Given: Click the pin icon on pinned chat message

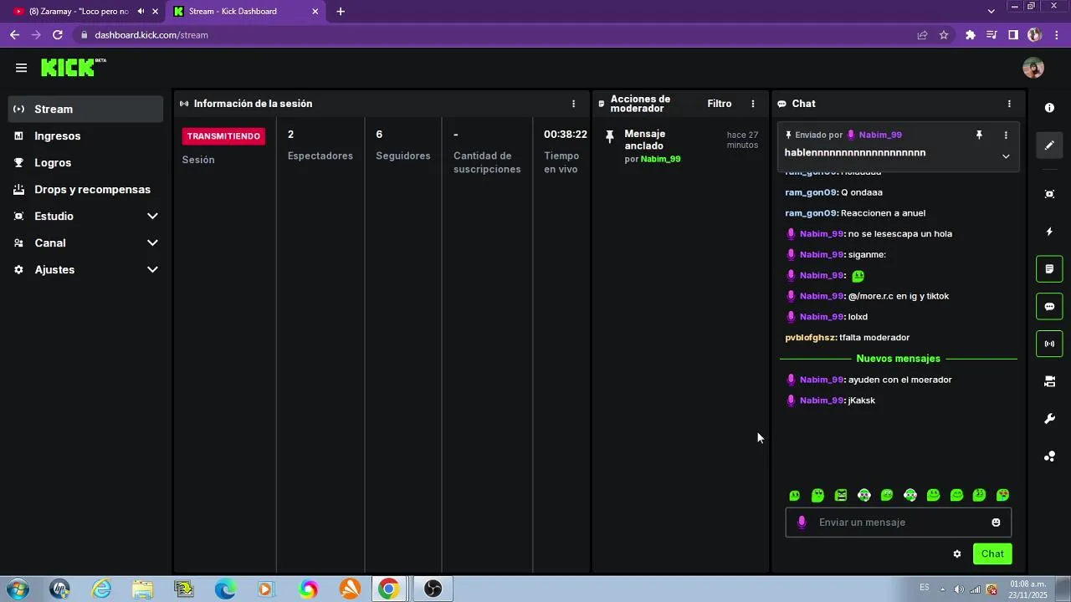Looking at the screenshot, I should 979,135.
